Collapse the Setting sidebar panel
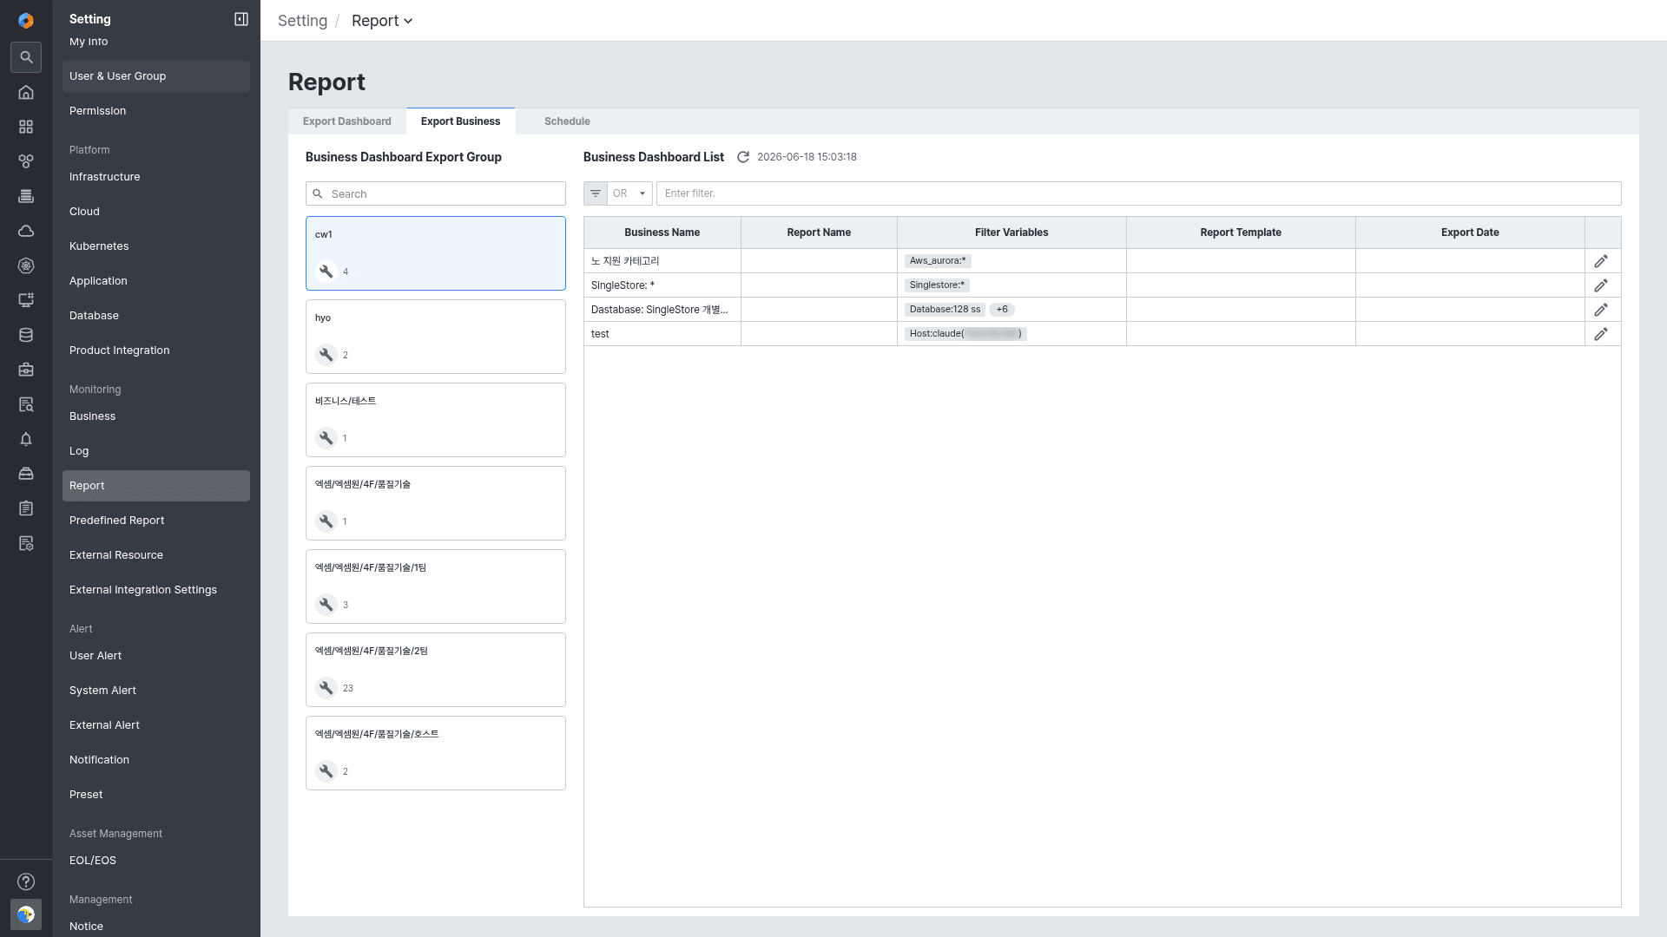Viewport: 1667px width, 937px height. coord(241,19)
